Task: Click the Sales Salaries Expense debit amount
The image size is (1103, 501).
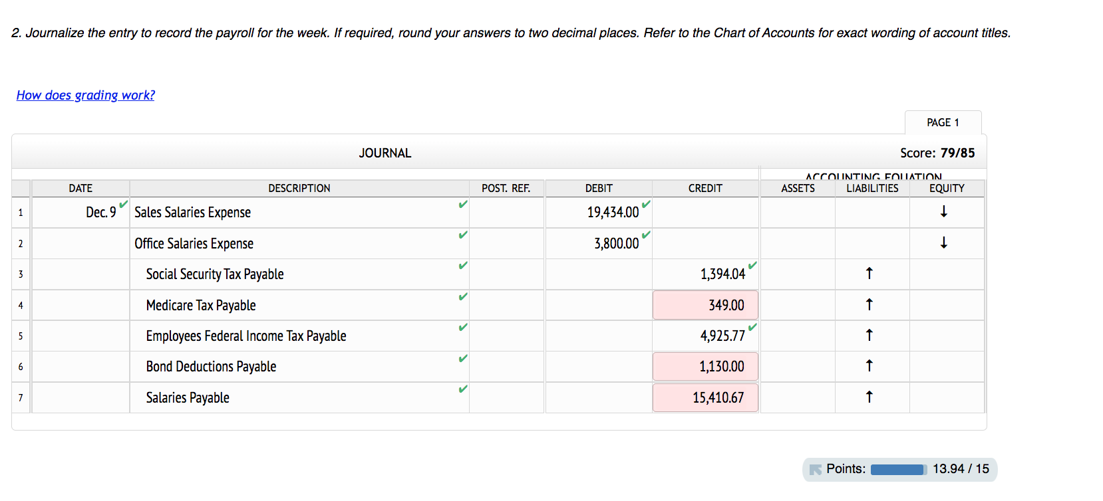Action: pyautogui.click(x=613, y=213)
